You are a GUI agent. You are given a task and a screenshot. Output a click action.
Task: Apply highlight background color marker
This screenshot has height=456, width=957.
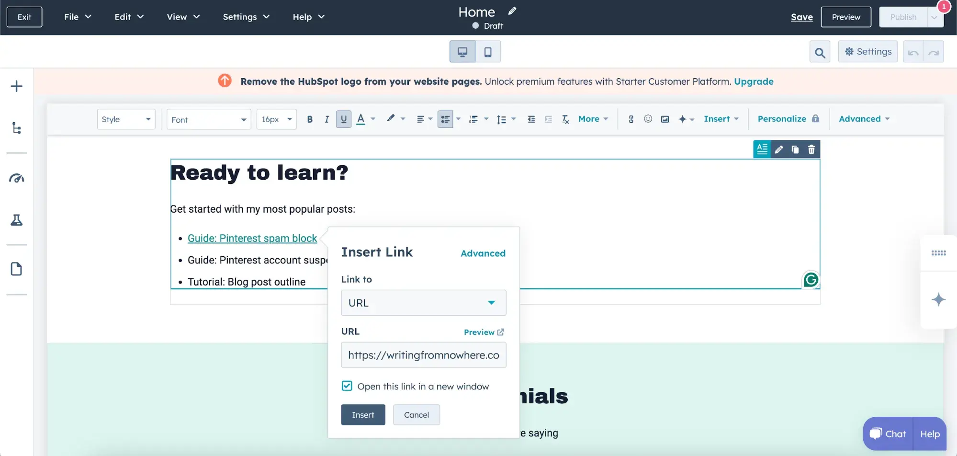point(391,118)
